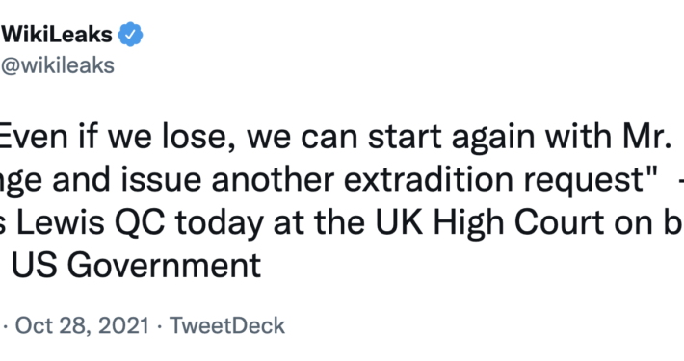Viewport: 684px width, 361px height.
Task: Click the word "lose," in the first line
Action: tap(198, 136)
